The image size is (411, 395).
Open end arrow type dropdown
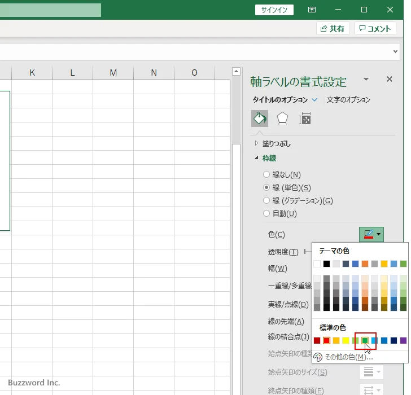click(371, 390)
